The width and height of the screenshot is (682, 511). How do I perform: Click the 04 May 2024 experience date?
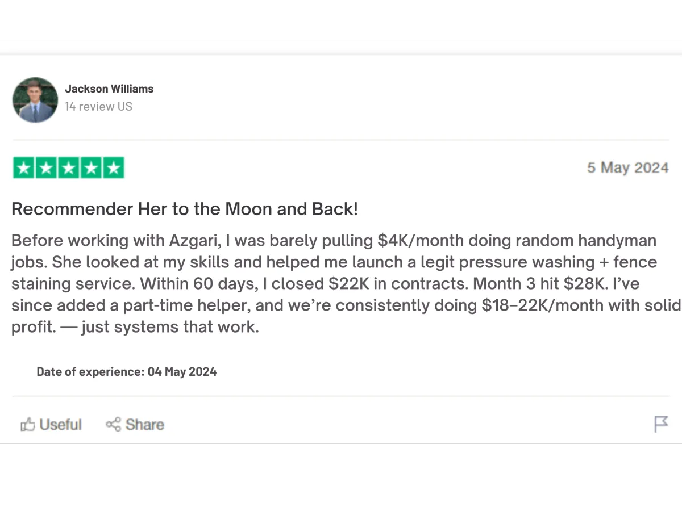[x=182, y=372]
